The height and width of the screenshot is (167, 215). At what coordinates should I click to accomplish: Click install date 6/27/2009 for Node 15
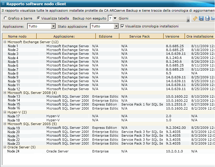point(203,104)
